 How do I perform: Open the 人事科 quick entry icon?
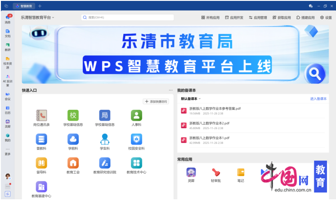[136, 116]
